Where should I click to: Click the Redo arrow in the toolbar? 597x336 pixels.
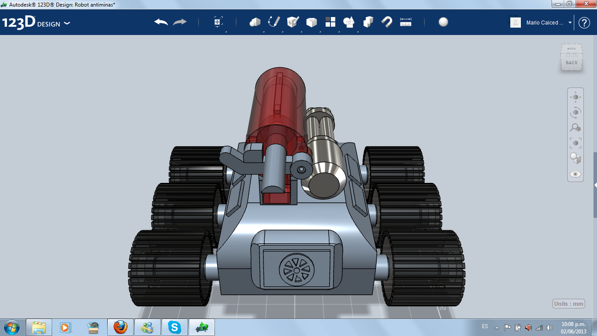(180, 22)
